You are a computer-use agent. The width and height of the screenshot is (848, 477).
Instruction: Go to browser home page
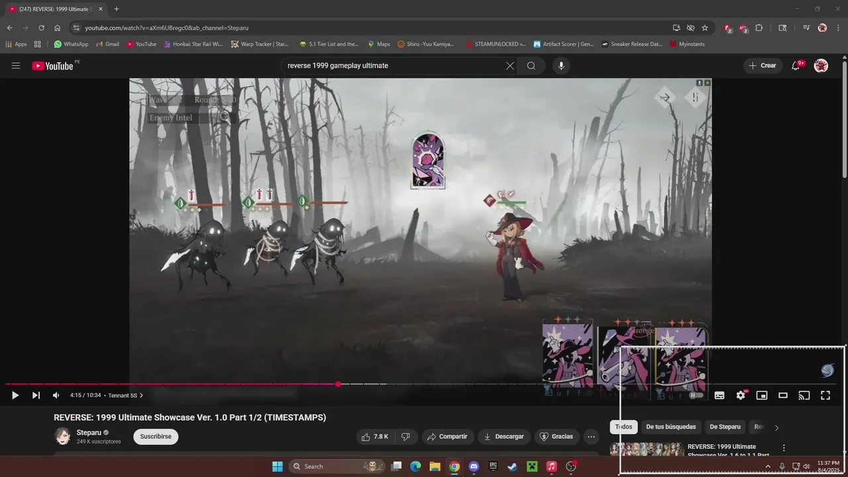57,28
